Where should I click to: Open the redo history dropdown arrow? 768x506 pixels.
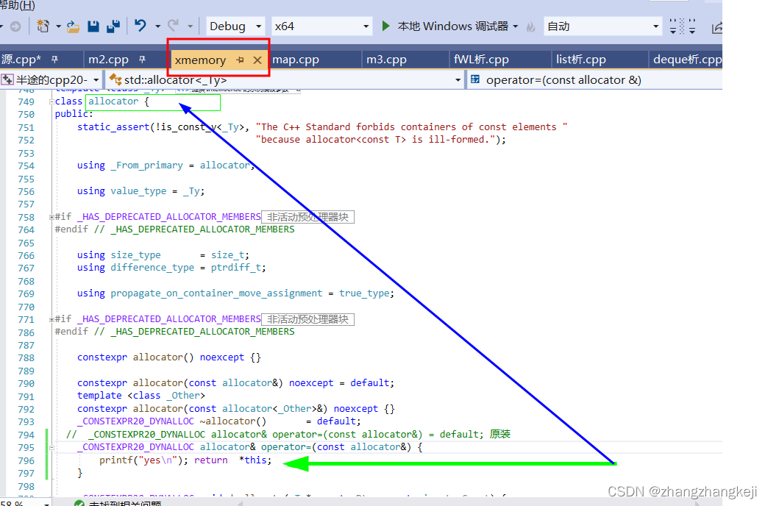tap(190, 26)
